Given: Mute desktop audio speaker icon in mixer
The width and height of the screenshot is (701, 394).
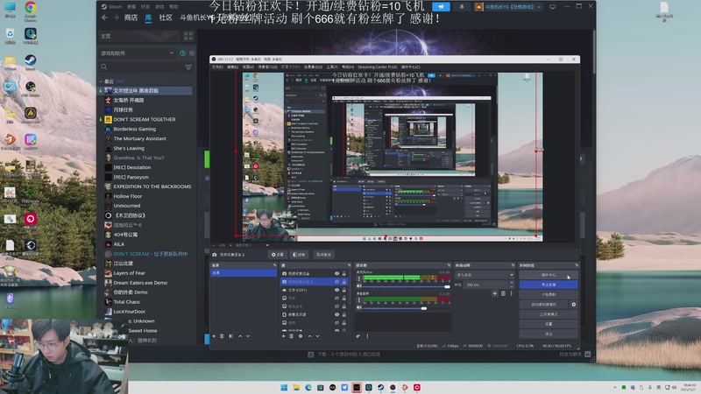Looking at the screenshot, I should pyautogui.click(x=359, y=286).
